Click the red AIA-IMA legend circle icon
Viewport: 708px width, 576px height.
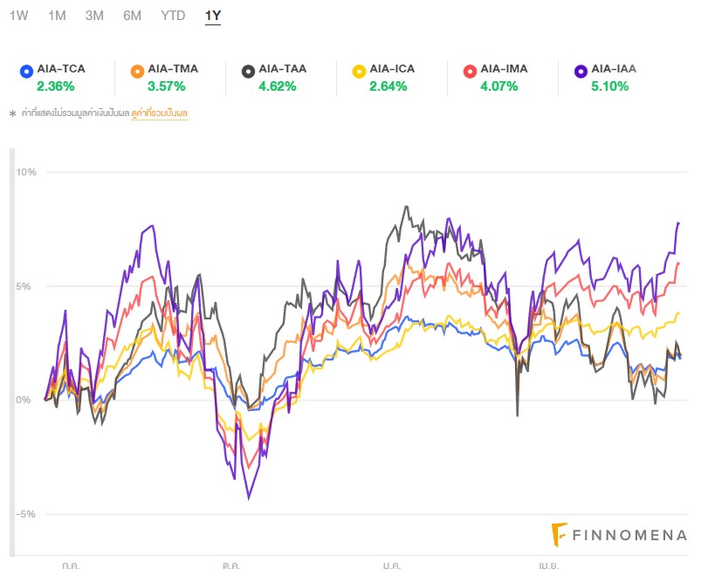[x=470, y=71]
